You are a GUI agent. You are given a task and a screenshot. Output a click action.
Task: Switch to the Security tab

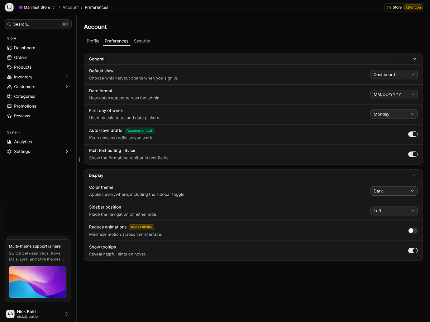click(x=142, y=41)
